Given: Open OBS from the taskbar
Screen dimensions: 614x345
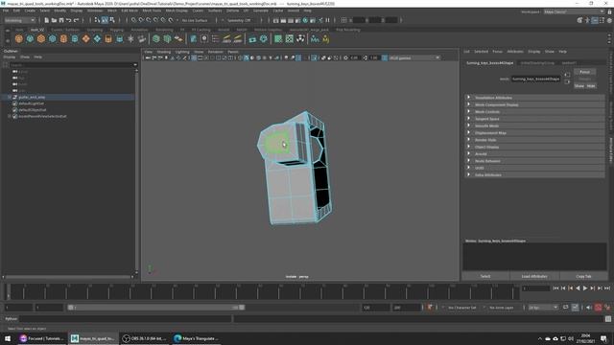Looking at the screenshot, I should (x=145, y=338).
